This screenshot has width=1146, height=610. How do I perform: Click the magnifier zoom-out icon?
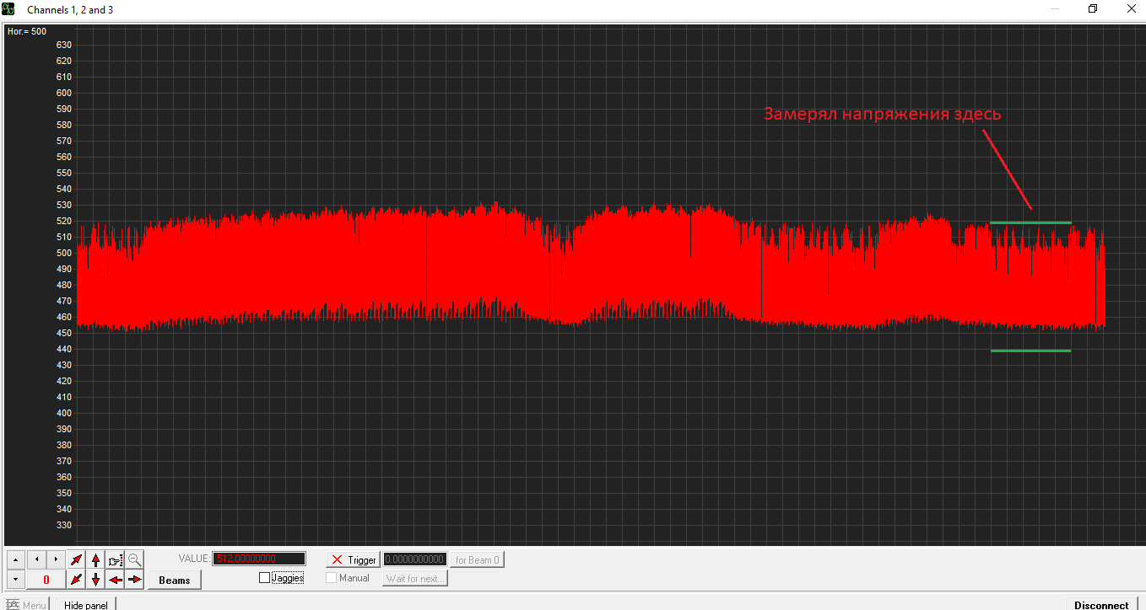[x=134, y=559]
